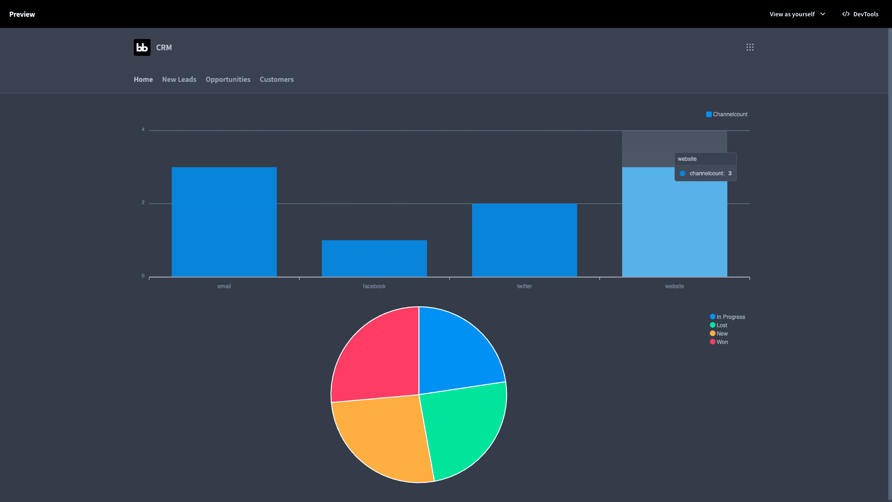Viewport: 892px width, 502px height.
Task: Toggle the Won legend entry
Action: [719, 342]
